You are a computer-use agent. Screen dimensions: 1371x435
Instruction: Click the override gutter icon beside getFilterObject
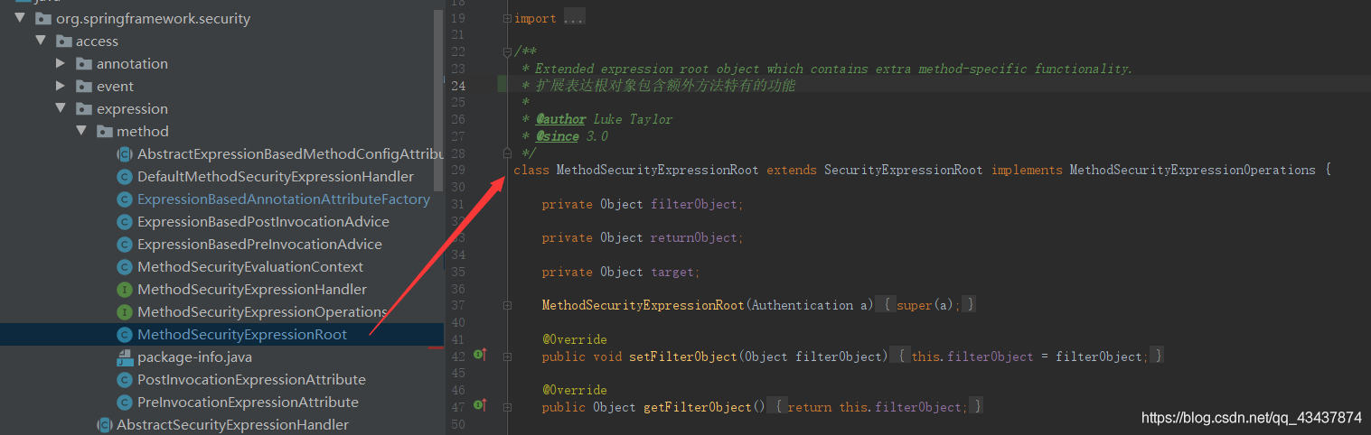pyautogui.click(x=480, y=406)
